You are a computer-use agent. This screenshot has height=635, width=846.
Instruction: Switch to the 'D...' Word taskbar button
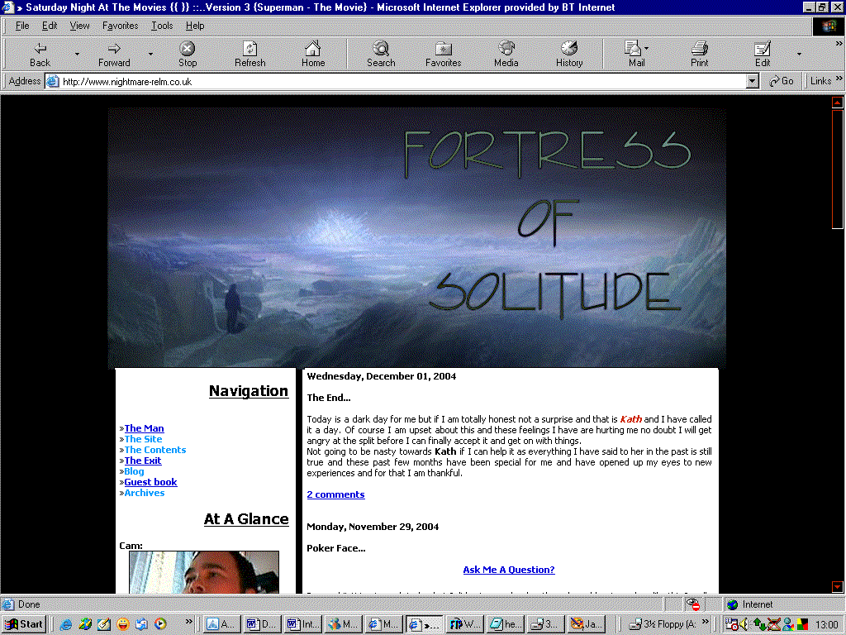[262, 624]
